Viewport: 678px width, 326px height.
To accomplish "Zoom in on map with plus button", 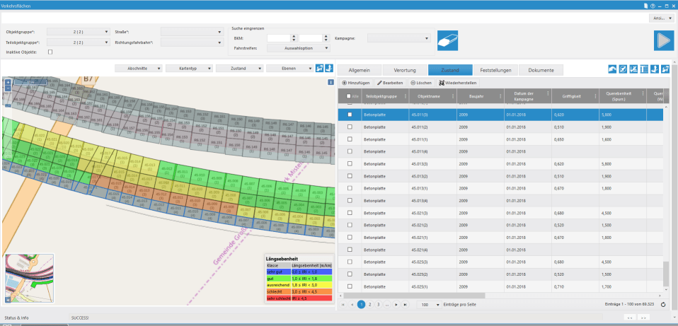I will point(8,82).
